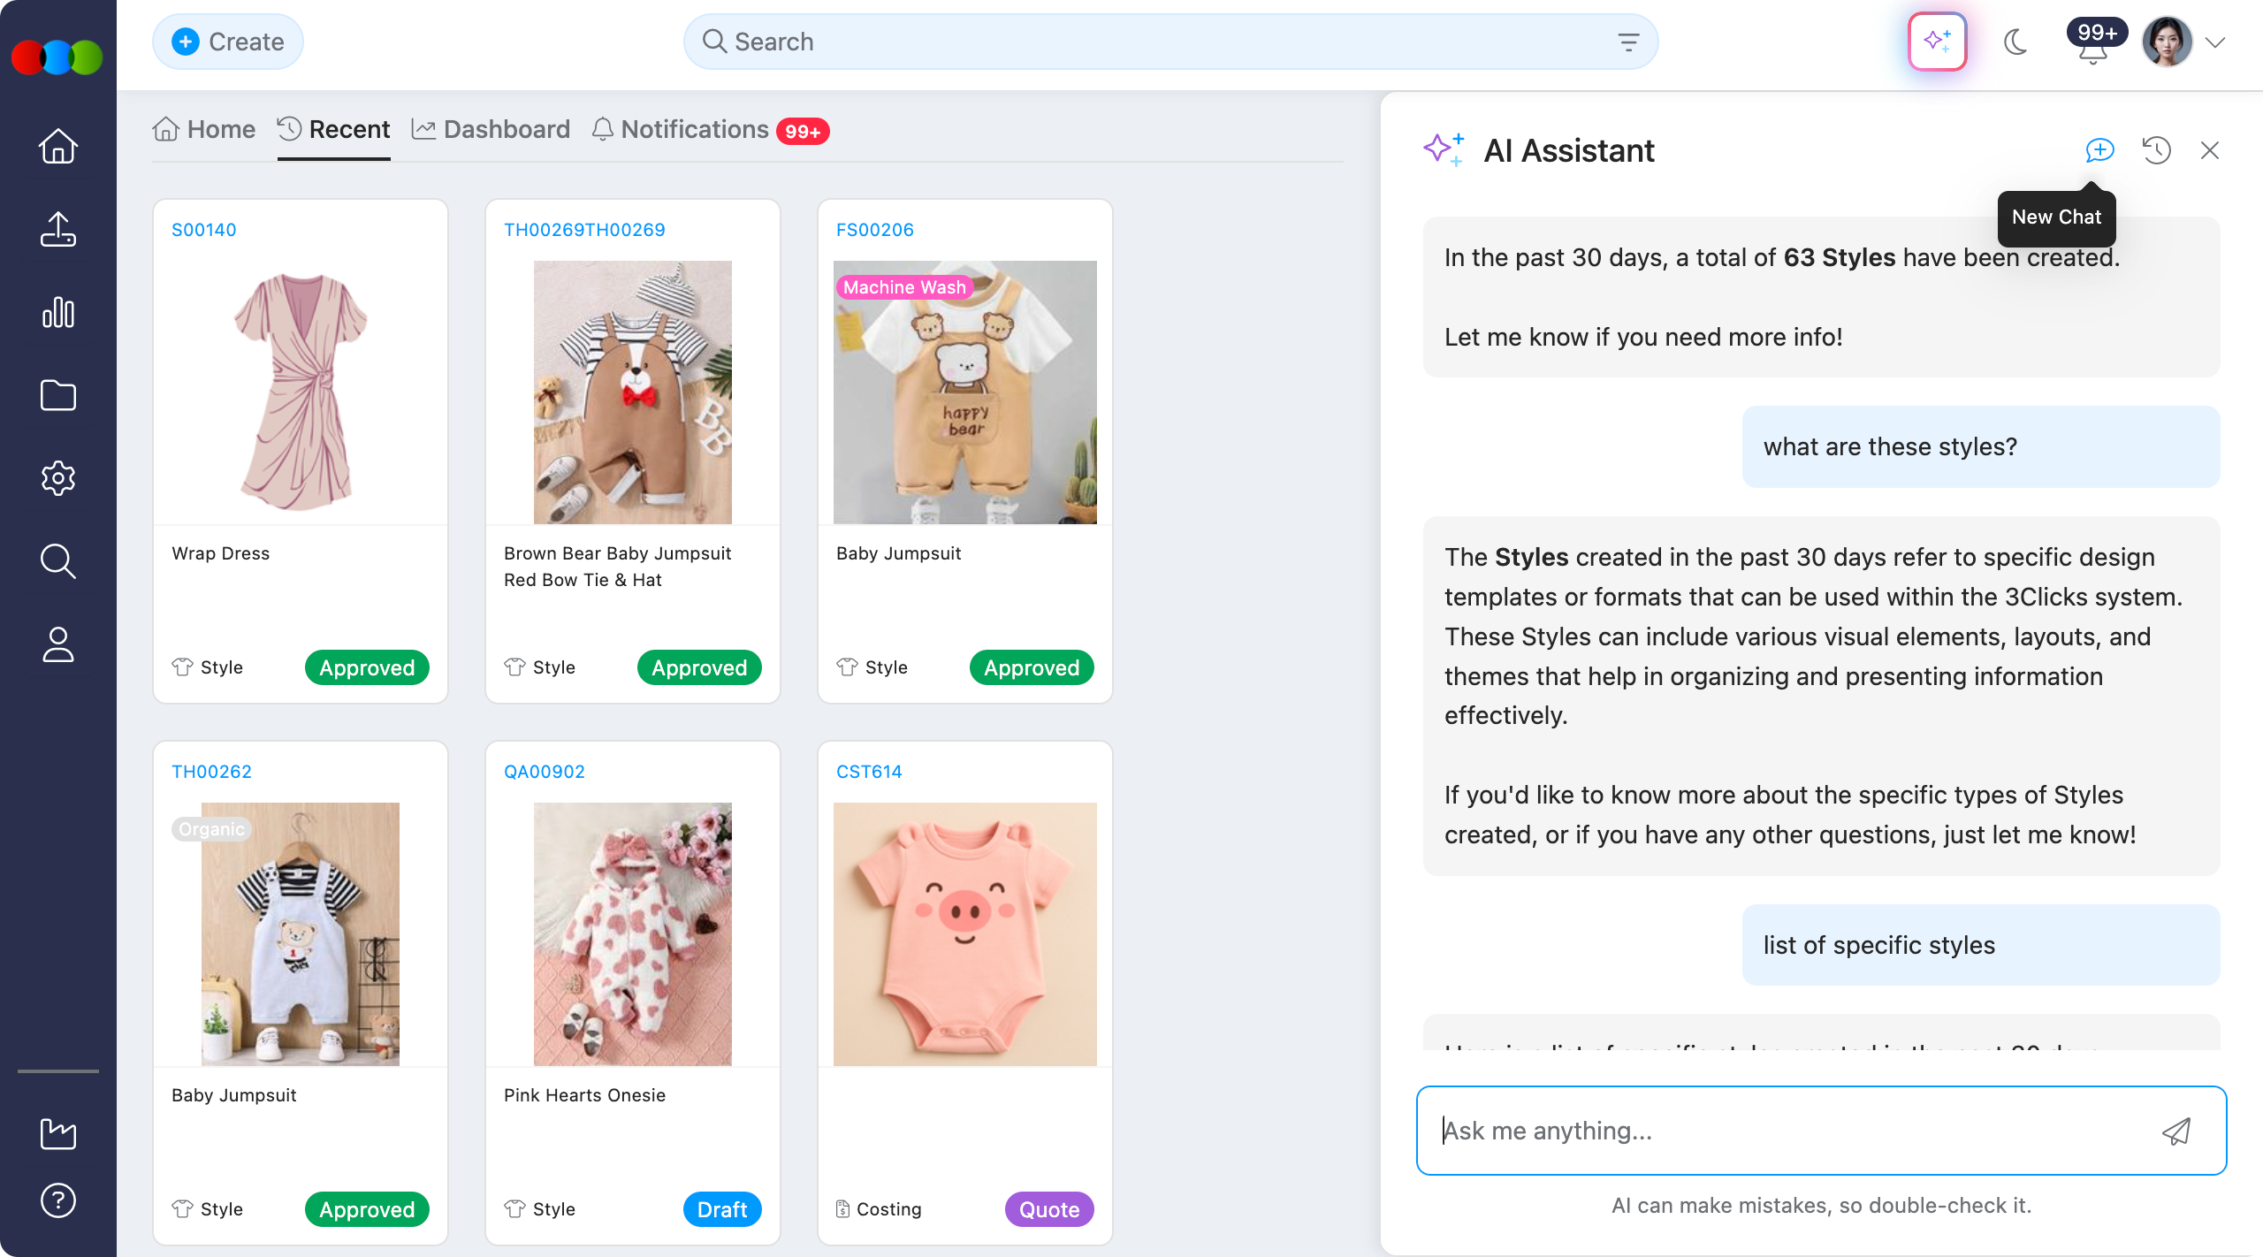2263x1257 pixels.
Task: Click the Create button
Action: pyautogui.click(x=227, y=41)
